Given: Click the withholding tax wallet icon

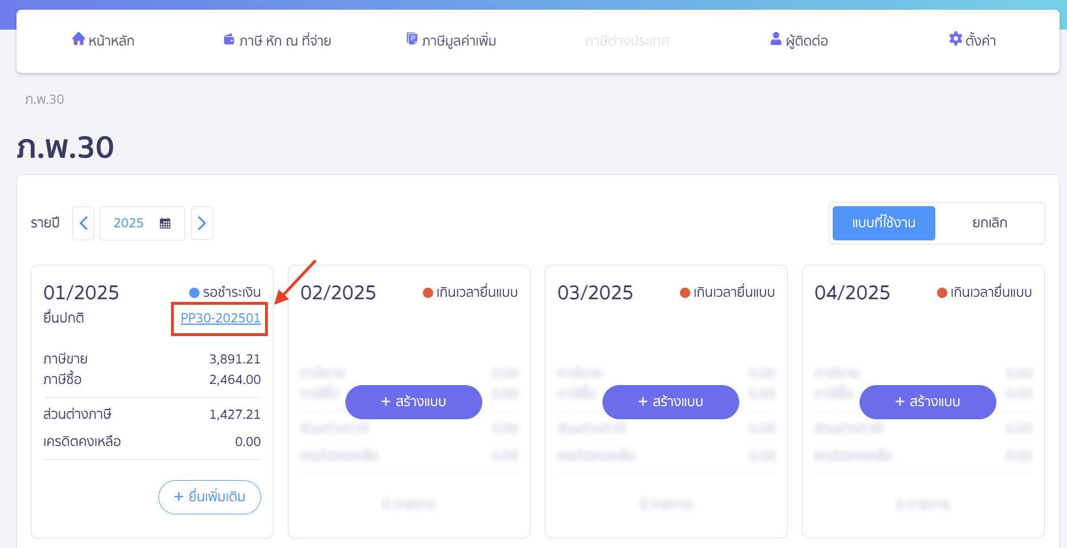Looking at the screenshot, I should tap(229, 39).
